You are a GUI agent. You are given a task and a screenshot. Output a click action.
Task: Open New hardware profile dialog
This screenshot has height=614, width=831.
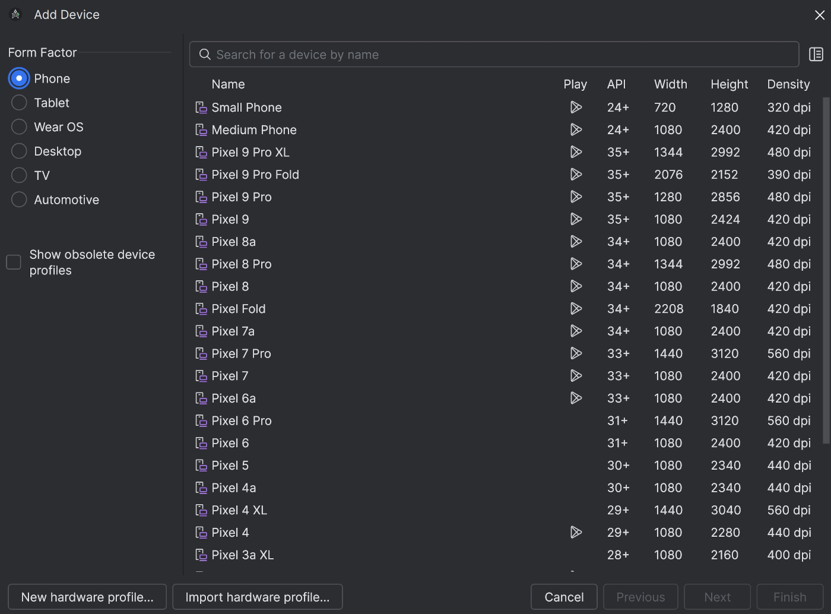(x=87, y=597)
